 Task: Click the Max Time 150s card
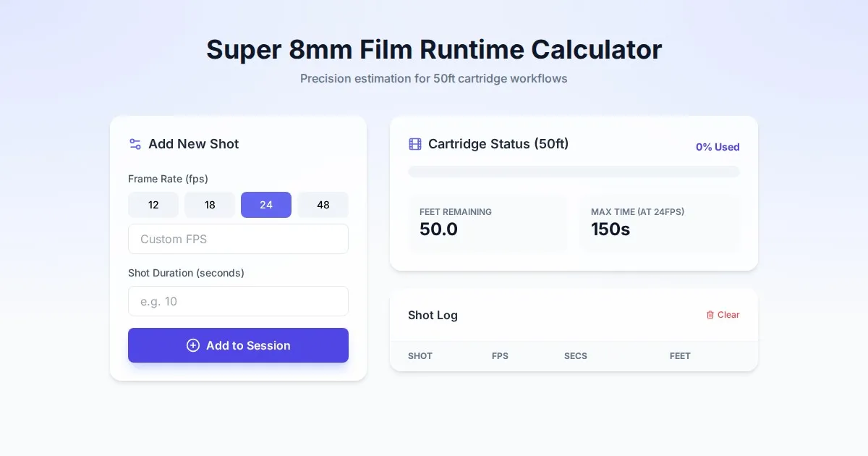659,223
